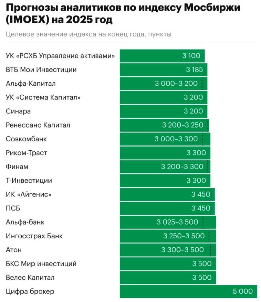Viewport: 261px width, 302px height.
Task: Click the Т-Инвестиции 3 300 bar
Action: [165, 181]
